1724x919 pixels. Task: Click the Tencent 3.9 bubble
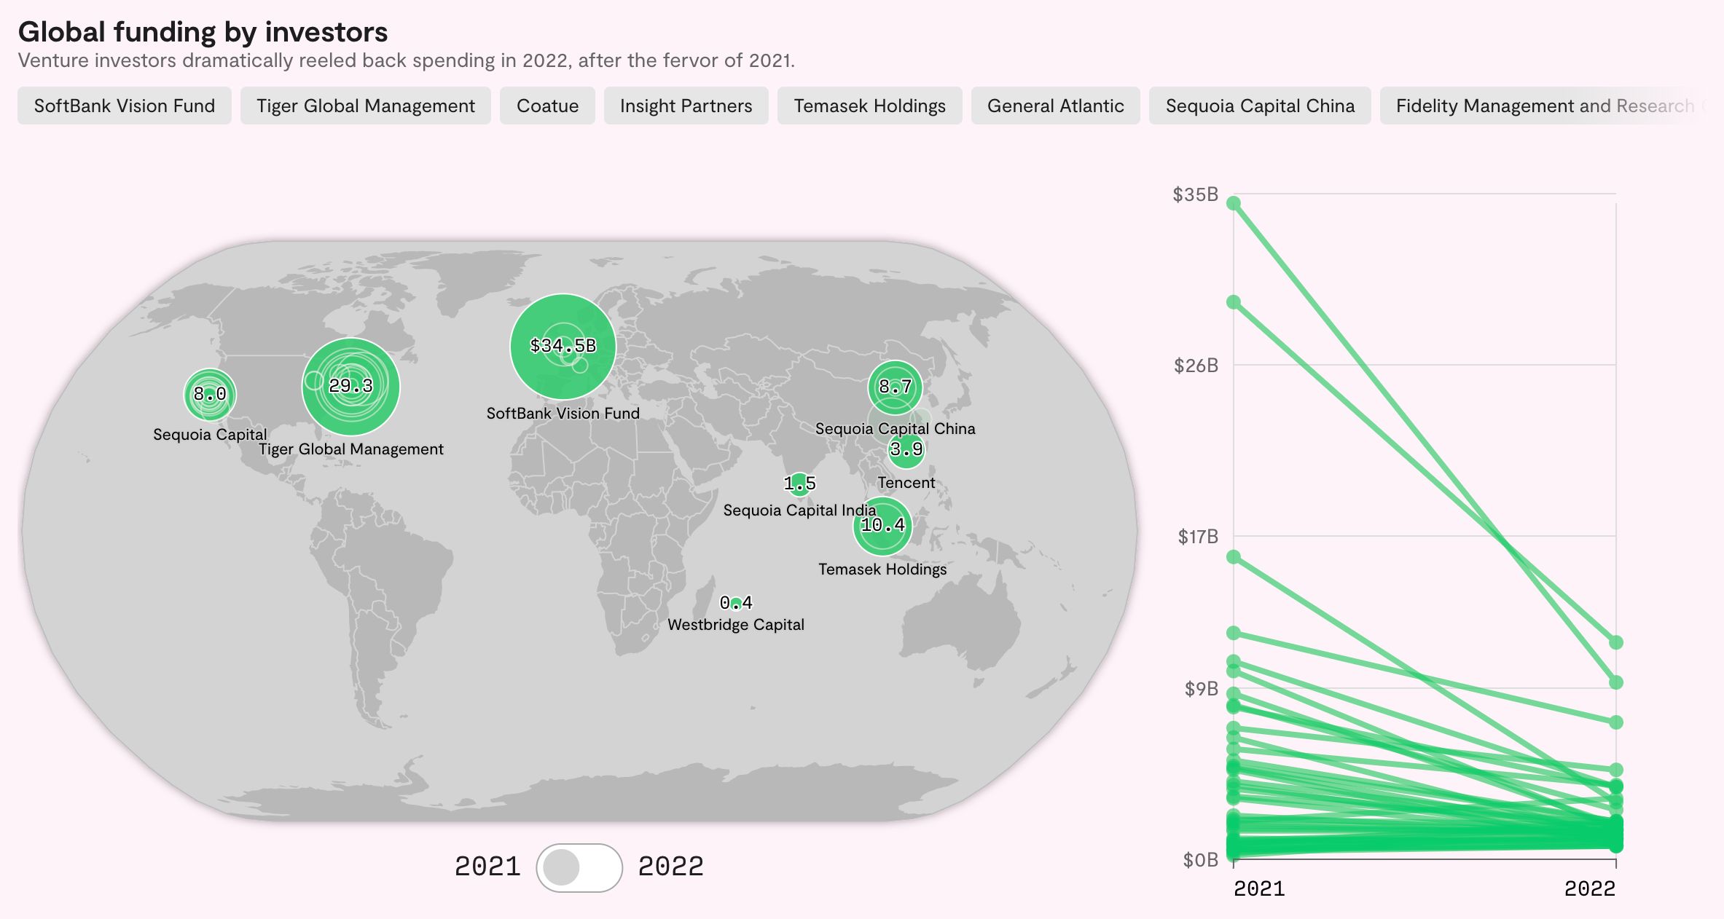pos(906,450)
